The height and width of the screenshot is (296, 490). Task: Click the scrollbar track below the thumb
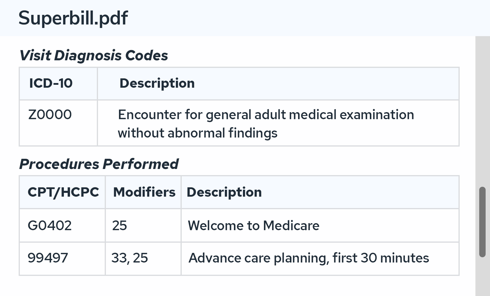pos(482,276)
